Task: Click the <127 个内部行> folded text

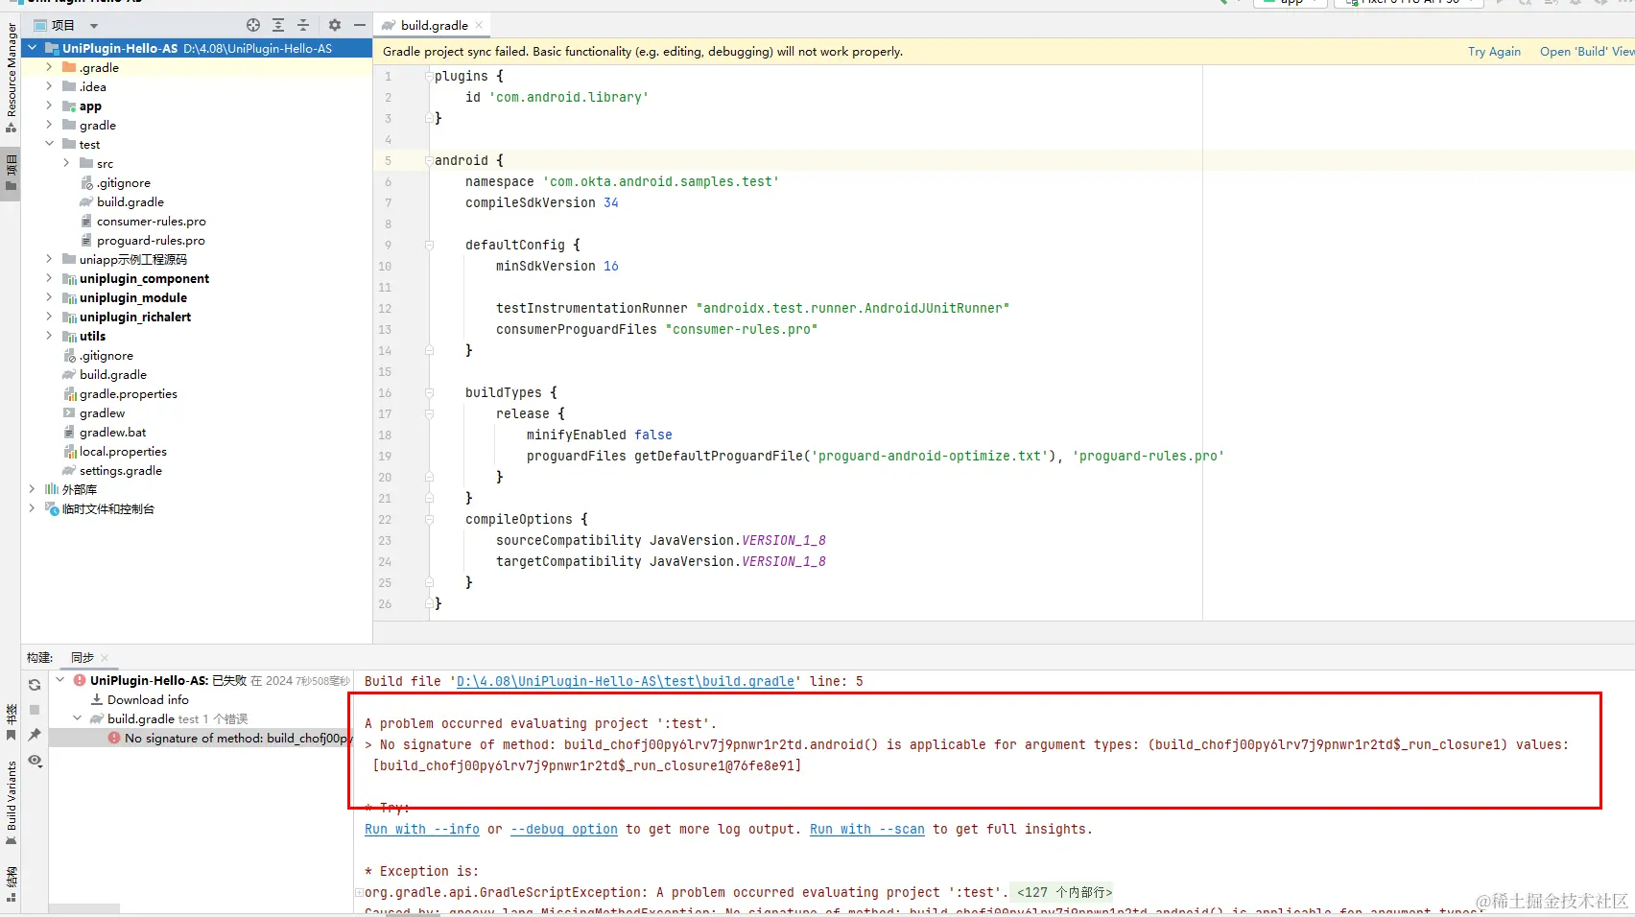Action: [1065, 892]
